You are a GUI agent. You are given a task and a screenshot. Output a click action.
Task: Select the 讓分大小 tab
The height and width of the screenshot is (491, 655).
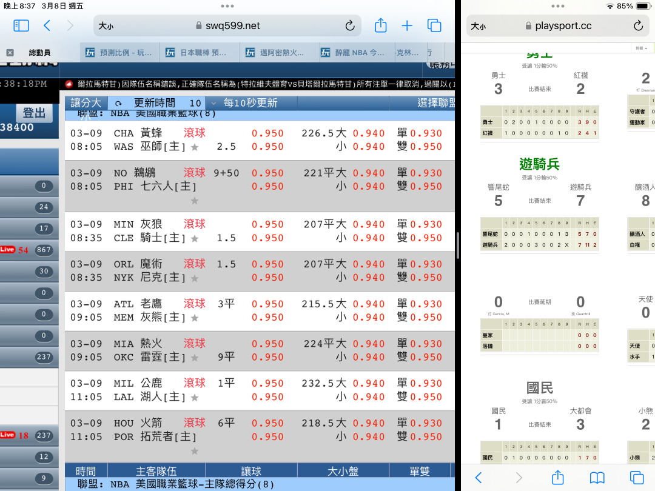[x=86, y=102]
